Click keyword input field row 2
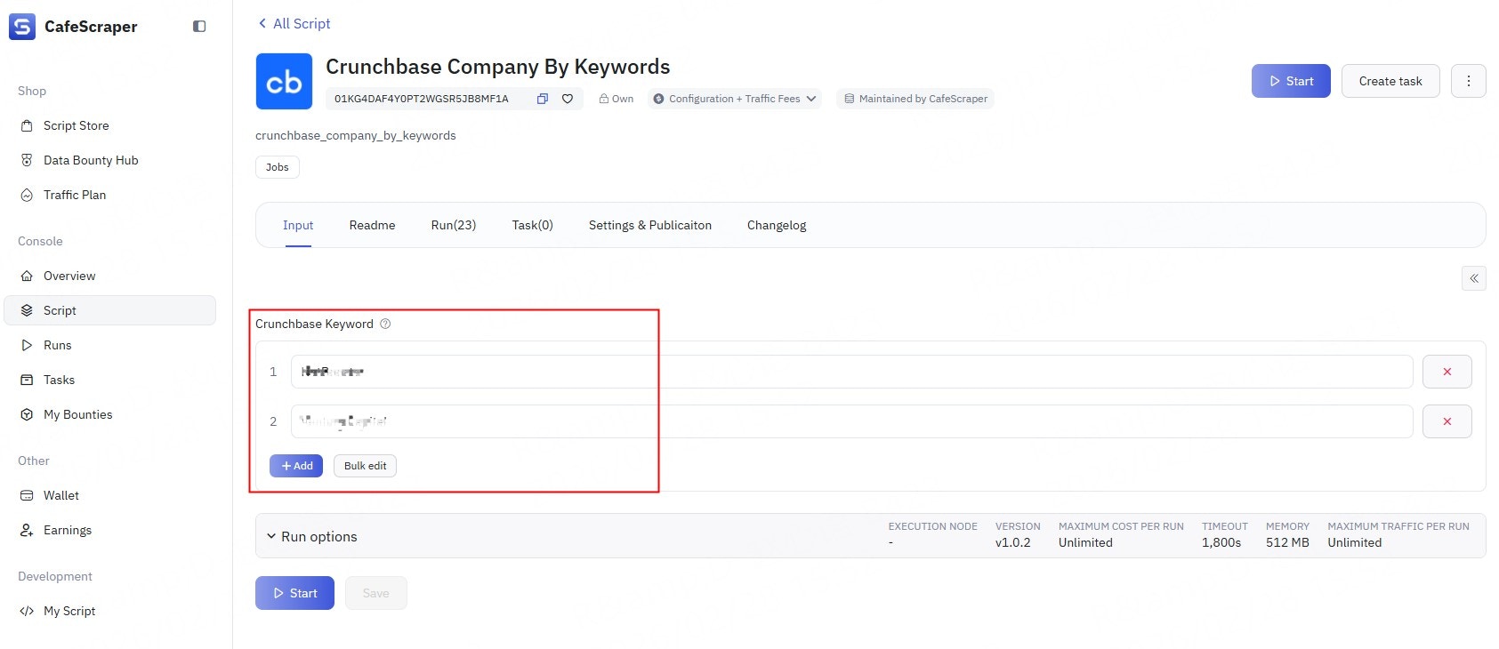 coord(851,421)
